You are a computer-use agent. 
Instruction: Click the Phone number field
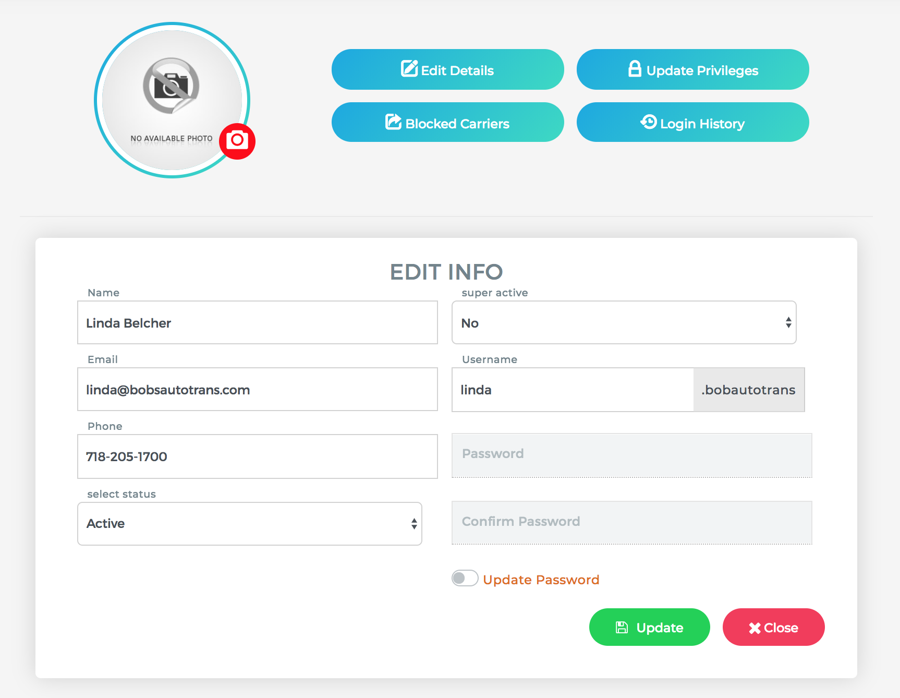click(258, 456)
